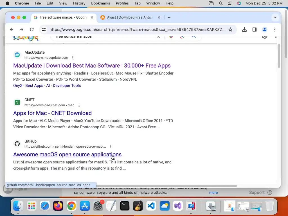Open the Chrome app menu

[22, 3]
